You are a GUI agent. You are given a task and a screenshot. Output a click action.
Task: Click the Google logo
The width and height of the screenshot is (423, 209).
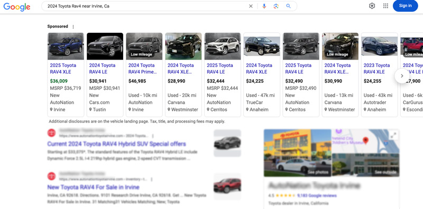click(x=17, y=7)
